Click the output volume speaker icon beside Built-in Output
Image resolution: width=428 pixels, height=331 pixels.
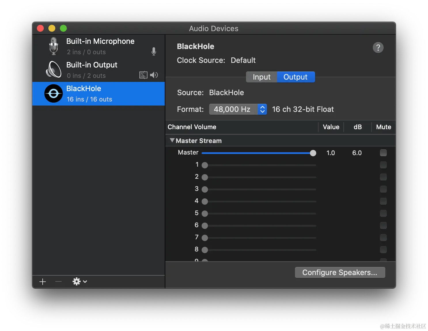[154, 75]
